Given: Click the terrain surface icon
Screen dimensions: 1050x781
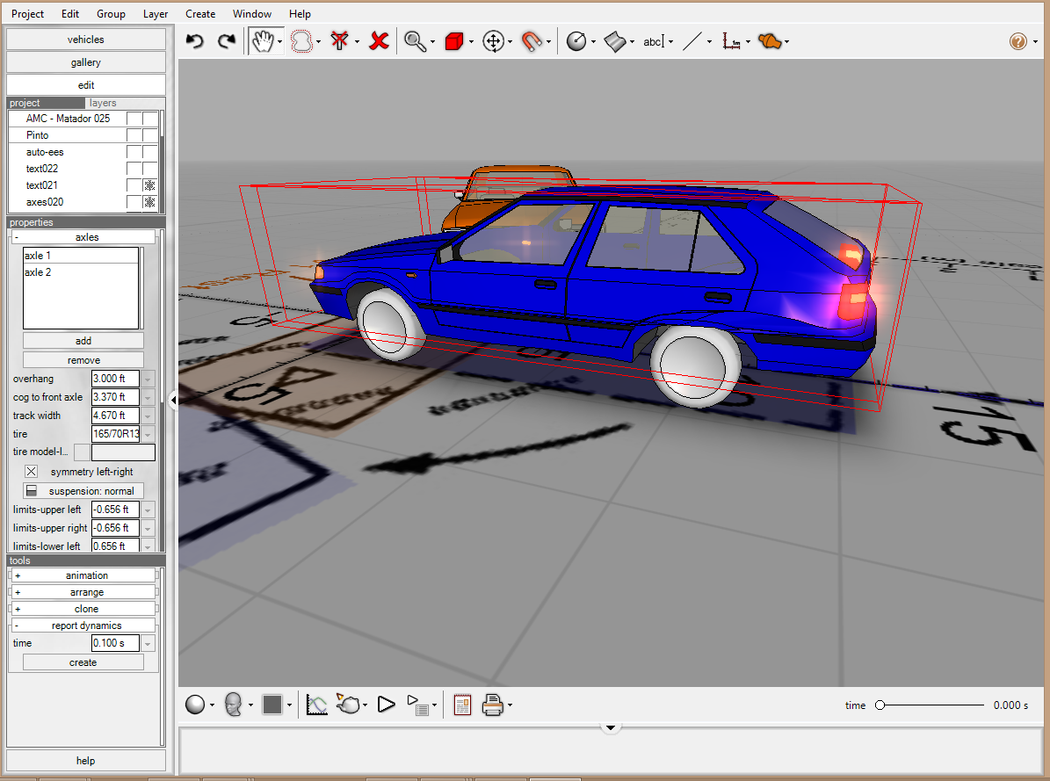Looking at the screenshot, I should [x=615, y=41].
